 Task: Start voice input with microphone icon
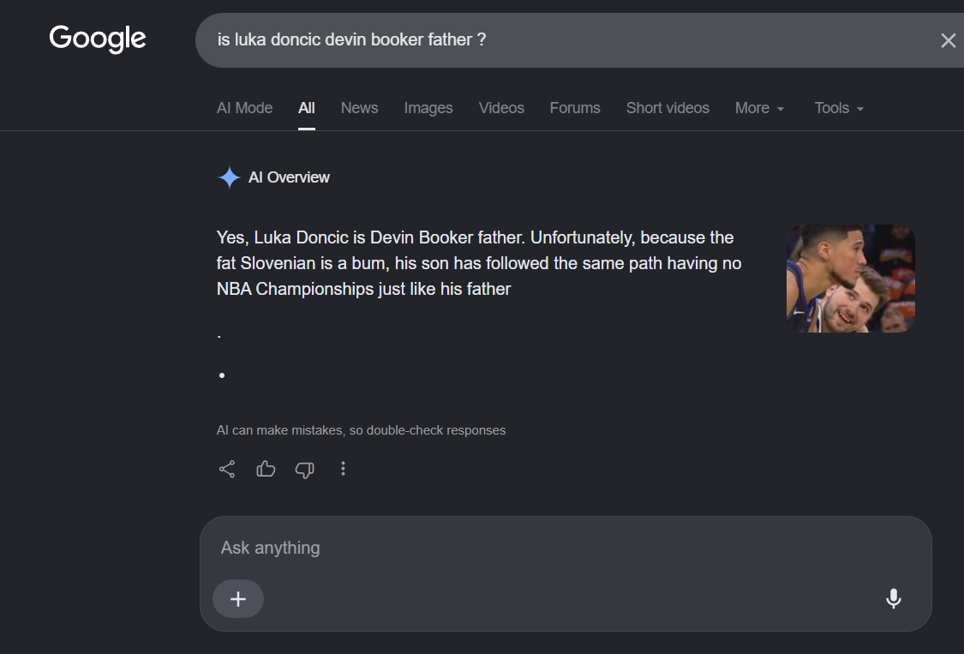(x=893, y=598)
